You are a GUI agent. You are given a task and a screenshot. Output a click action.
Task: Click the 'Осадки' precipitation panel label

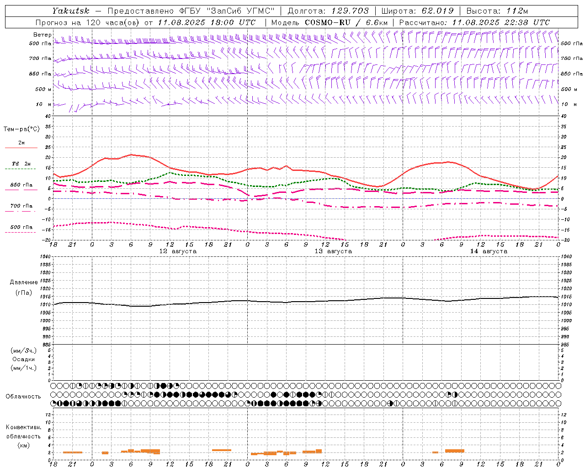click(24, 359)
